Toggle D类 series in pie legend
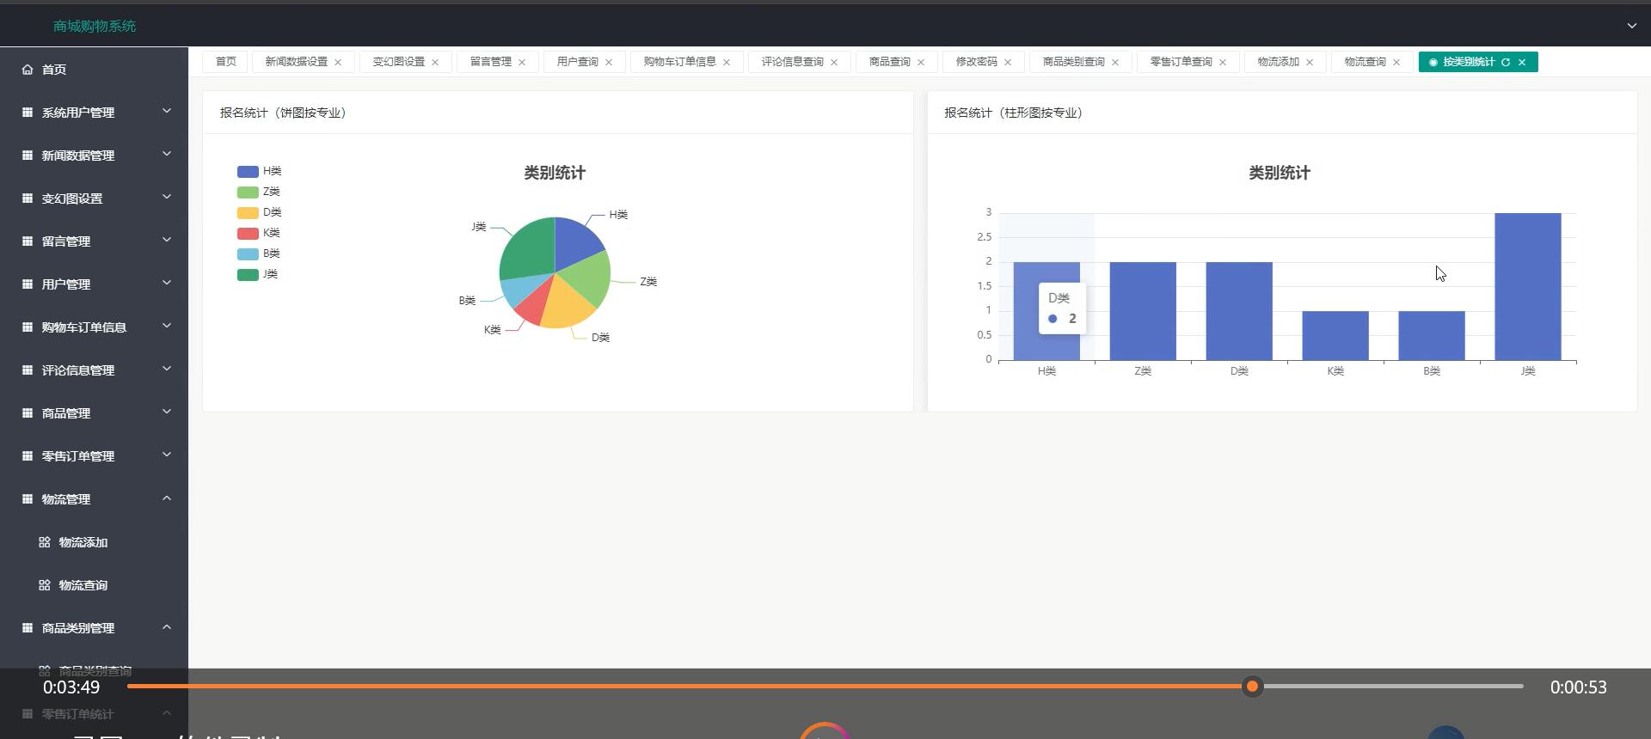 point(259,212)
